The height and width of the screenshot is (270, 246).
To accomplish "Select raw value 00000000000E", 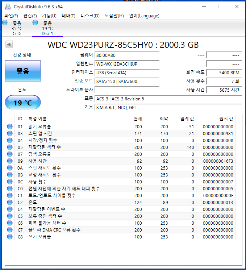I will (218, 196).
